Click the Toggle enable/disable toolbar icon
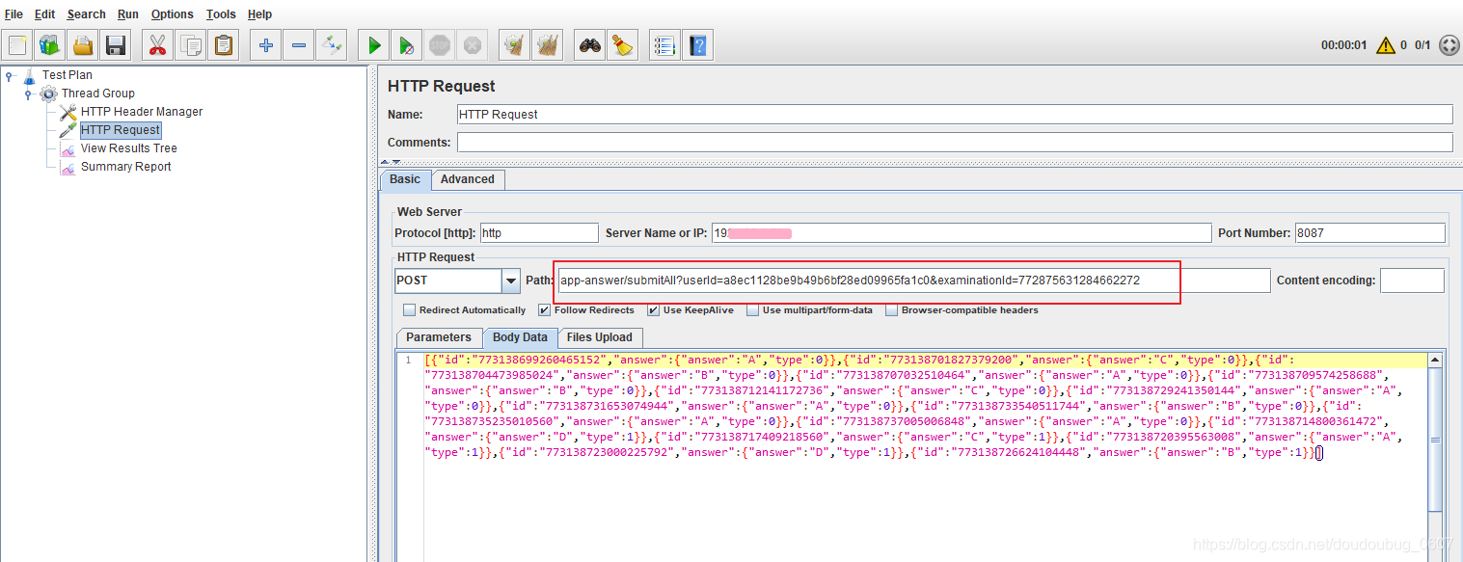Image resolution: width=1463 pixels, height=562 pixels. tap(332, 45)
